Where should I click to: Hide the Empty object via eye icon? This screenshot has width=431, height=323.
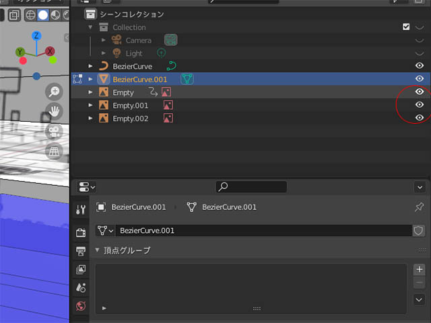(x=420, y=92)
